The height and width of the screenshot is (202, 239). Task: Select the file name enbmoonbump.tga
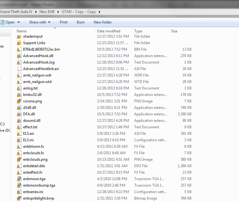pyautogui.click(x=39, y=185)
